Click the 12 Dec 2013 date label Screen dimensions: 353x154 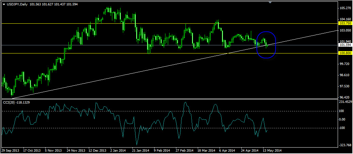(97, 150)
